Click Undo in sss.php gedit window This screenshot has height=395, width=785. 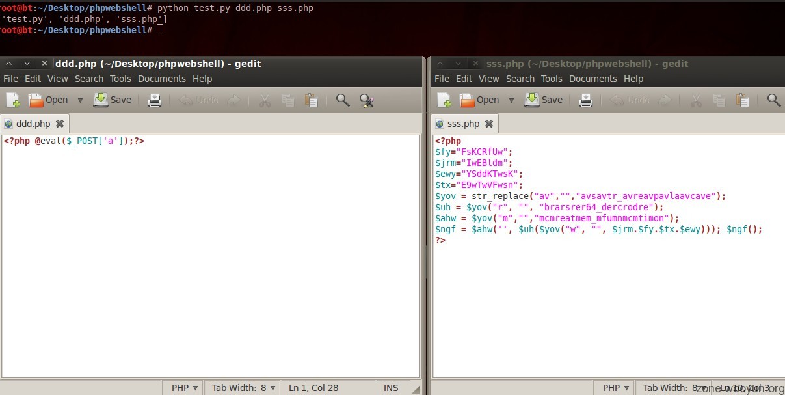click(x=630, y=100)
